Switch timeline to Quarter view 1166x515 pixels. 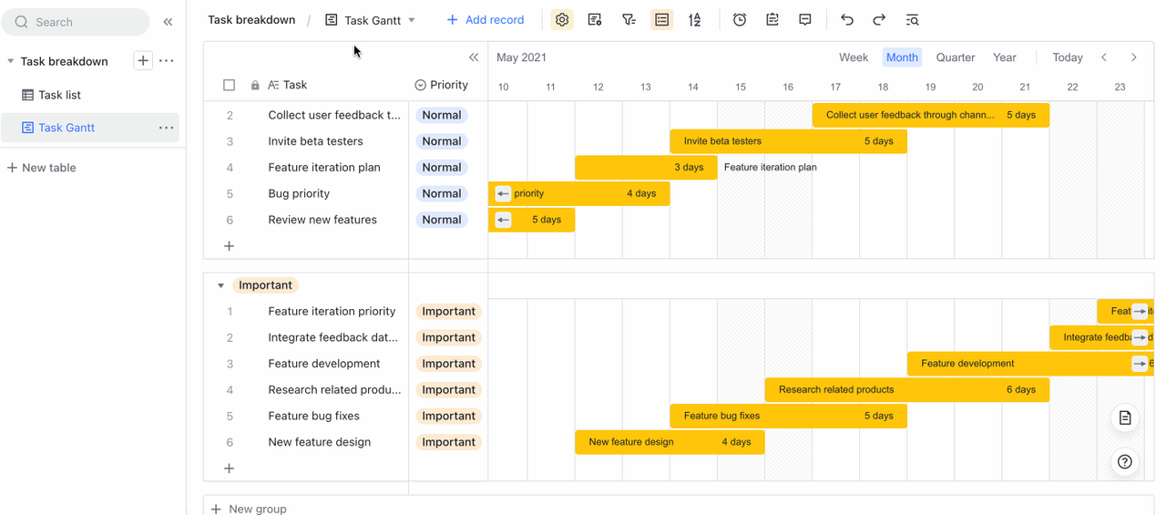click(956, 57)
